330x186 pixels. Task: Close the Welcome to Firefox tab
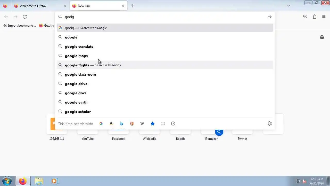pos(65,6)
